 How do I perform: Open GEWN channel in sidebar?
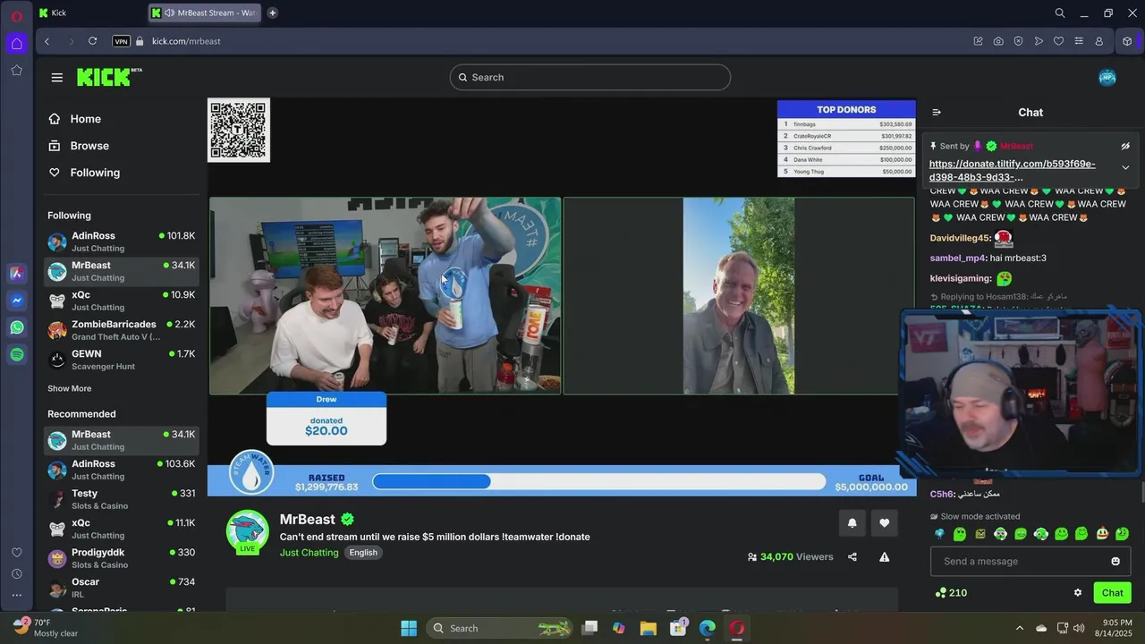pos(121,360)
